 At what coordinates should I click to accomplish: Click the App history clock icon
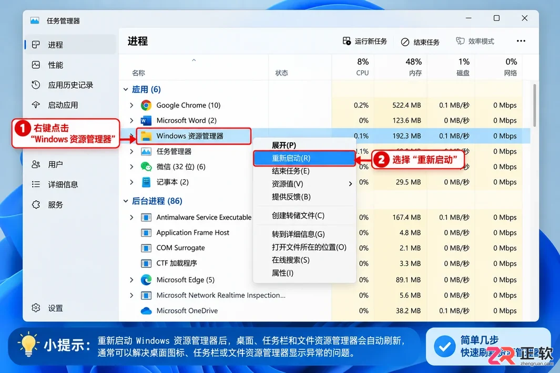coord(36,85)
